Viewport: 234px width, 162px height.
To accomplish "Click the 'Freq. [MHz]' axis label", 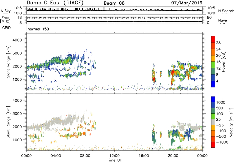I will tap(6, 20).
